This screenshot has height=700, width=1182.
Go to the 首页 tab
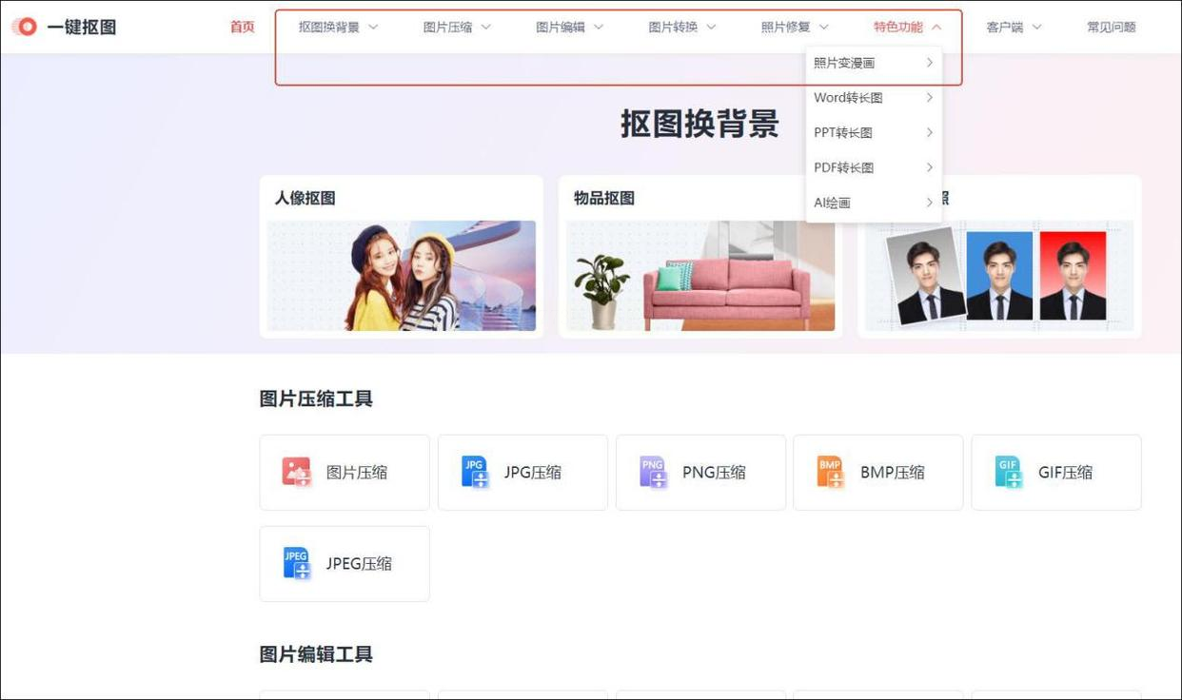(x=243, y=27)
